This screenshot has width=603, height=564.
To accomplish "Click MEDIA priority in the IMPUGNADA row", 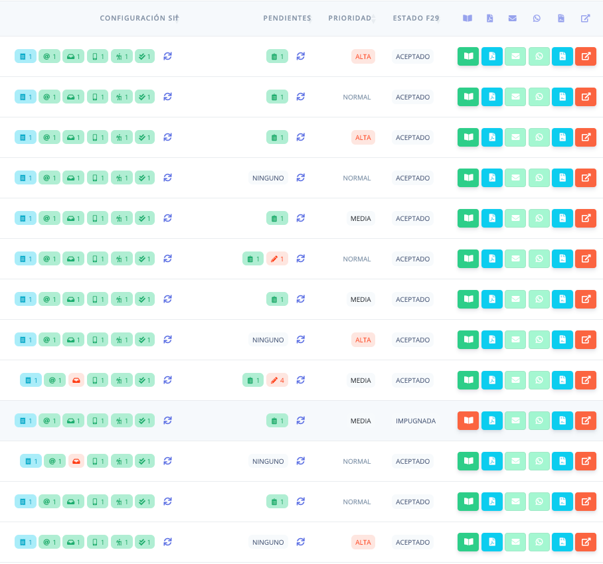I will (361, 421).
